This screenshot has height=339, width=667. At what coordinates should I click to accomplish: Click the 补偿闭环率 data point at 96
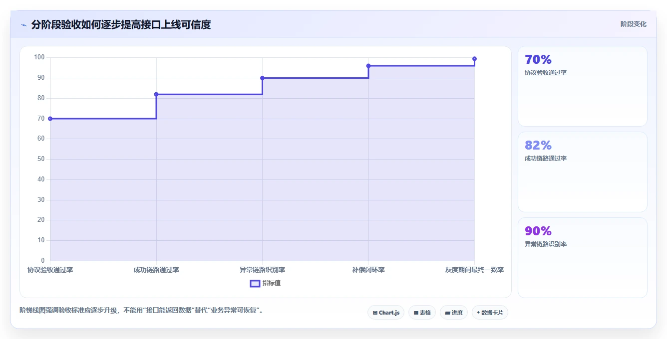pos(368,66)
